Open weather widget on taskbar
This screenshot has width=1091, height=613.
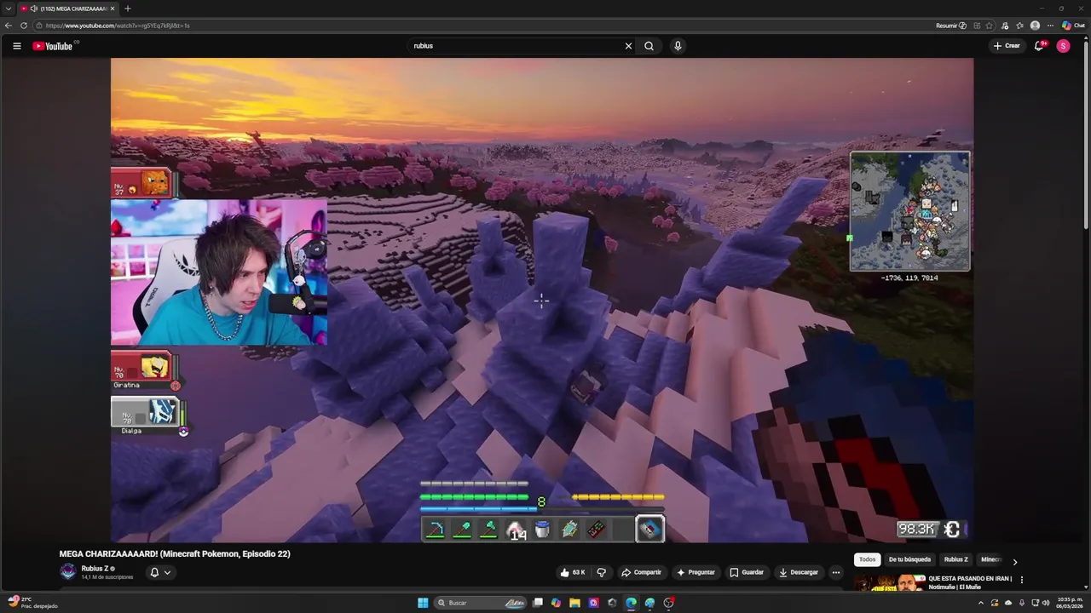point(32,603)
